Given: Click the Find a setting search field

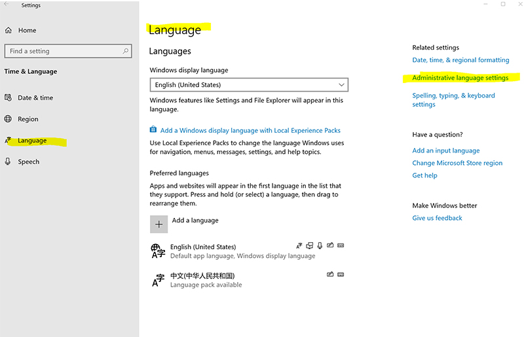Looking at the screenshot, I should (x=68, y=51).
